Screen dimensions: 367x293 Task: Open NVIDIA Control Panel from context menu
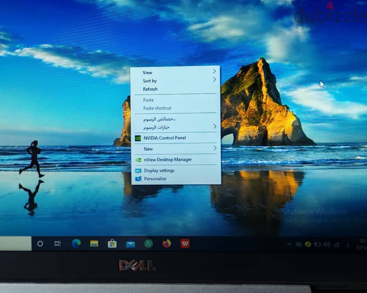coord(176,138)
